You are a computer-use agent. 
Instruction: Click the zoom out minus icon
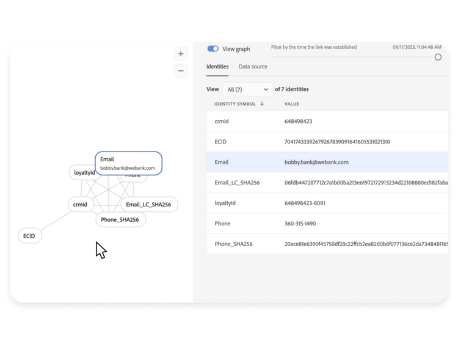[181, 71]
